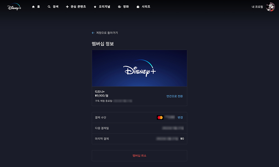Viewport: 279px width, 167px height.
Task: Click the 멤버십 취소 button
Action: pos(139,156)
